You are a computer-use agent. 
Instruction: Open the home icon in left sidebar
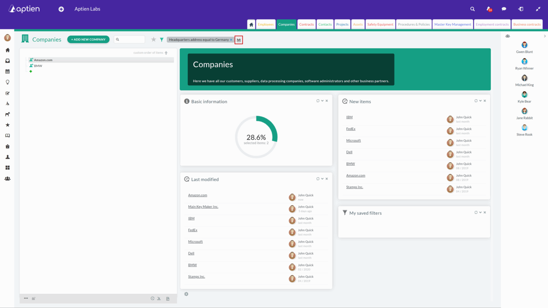click(x=7, y=50)
